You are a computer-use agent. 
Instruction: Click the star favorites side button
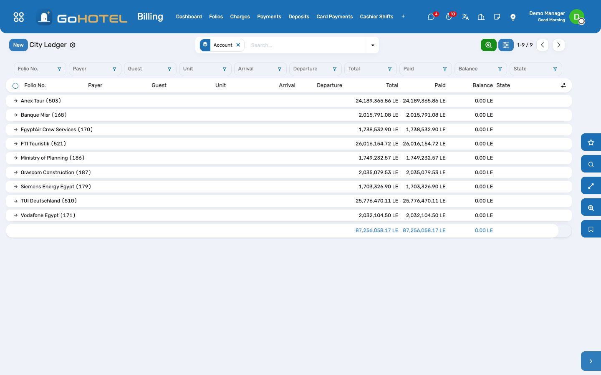pos(591,142)
